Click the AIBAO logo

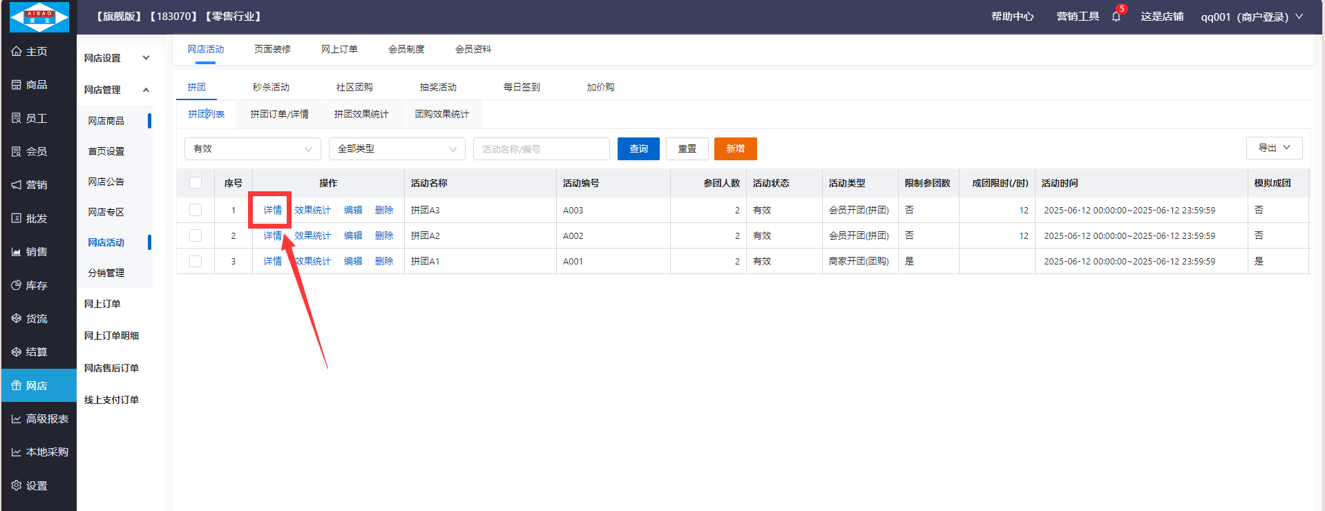(x=39, y=17)
